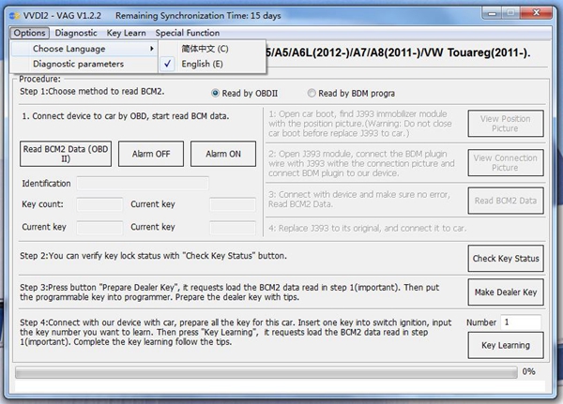
Task: Click the Alarm OFF button
Action: tap(151, 154)
